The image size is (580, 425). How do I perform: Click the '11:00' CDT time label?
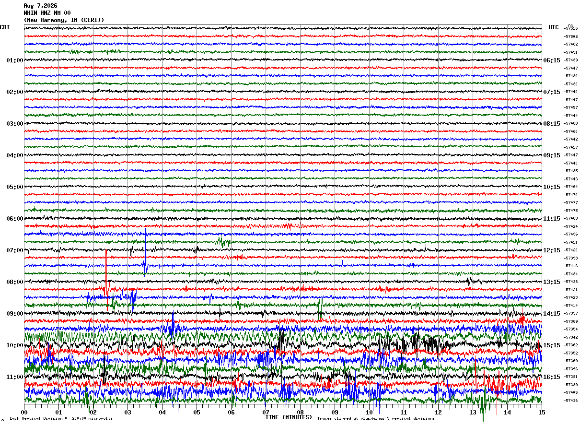click(x=15, y=377)
